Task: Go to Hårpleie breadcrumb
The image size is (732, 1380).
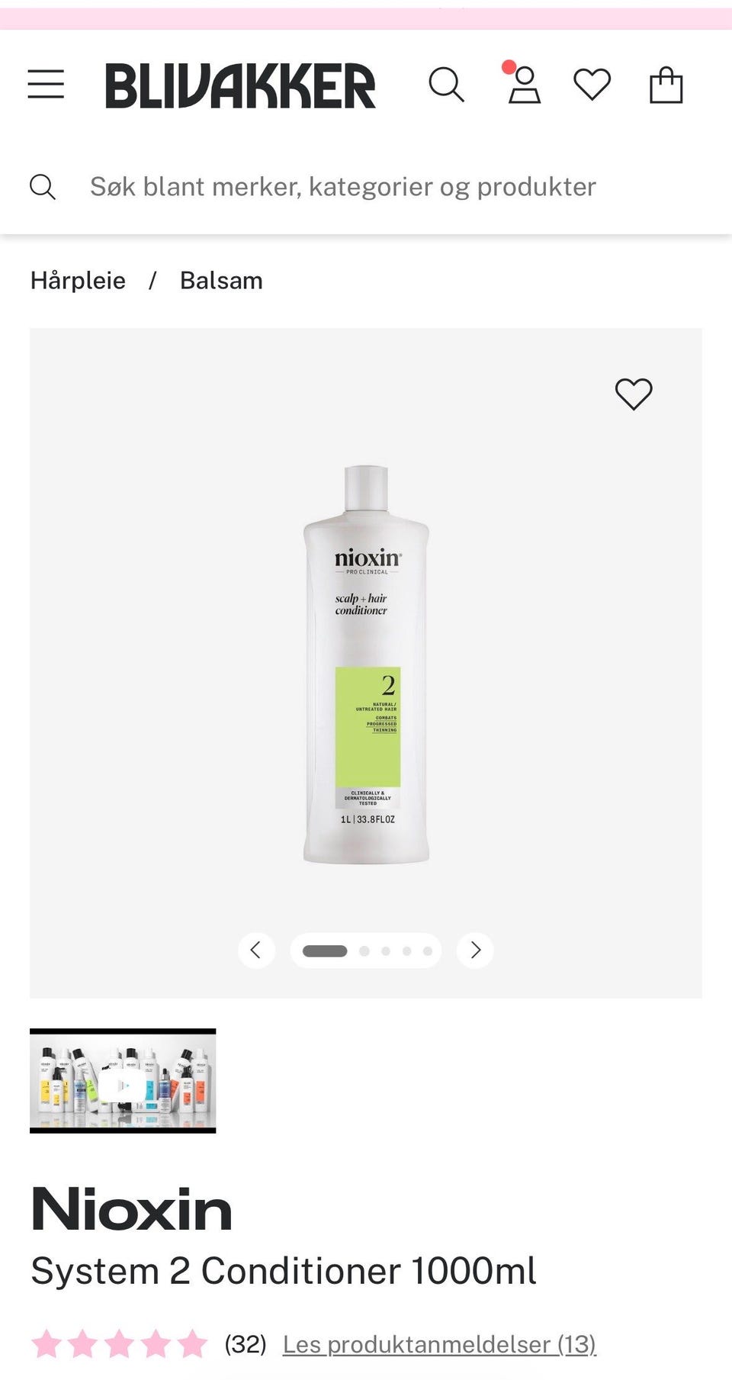Action: point(78,281)
